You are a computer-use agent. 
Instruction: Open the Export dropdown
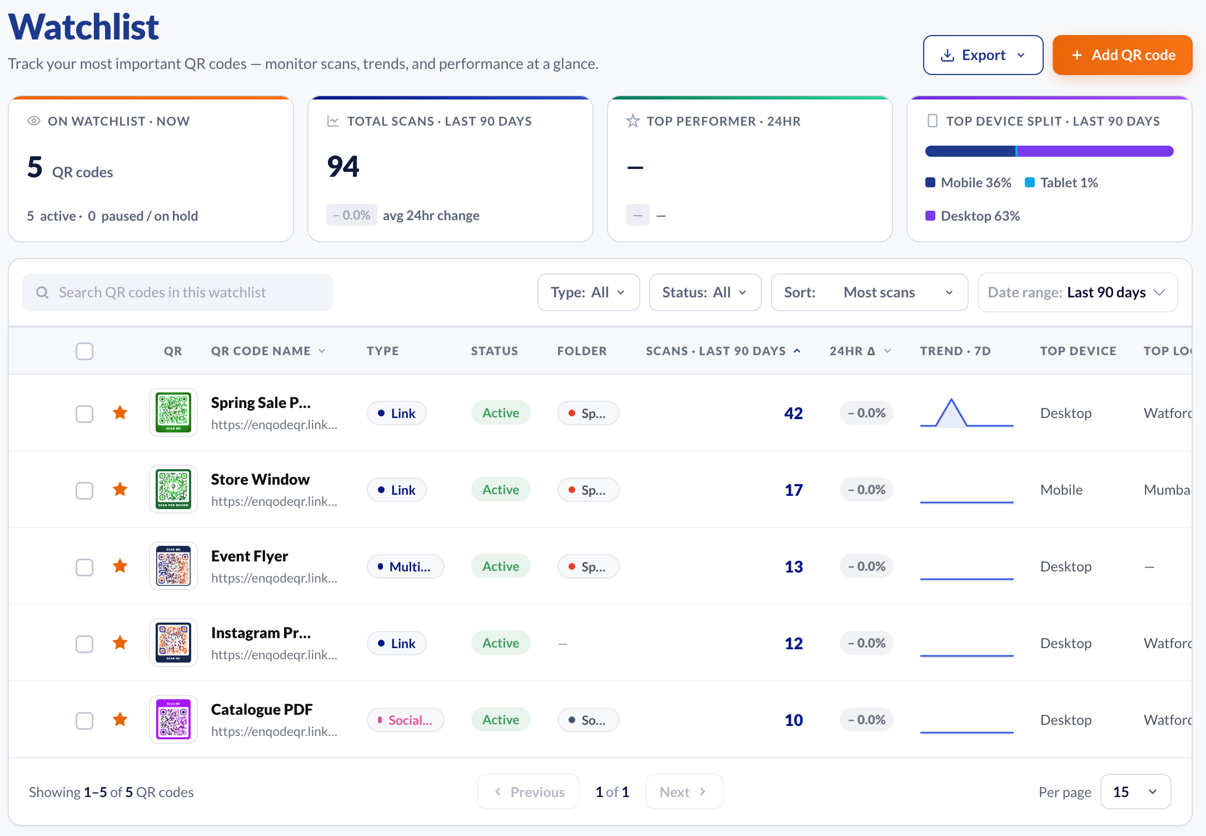tap(983, 55)
